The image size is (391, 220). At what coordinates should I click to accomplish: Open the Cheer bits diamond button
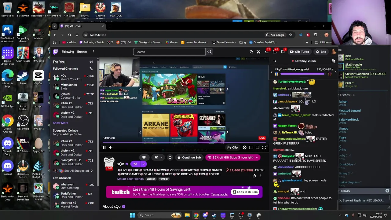(170, 157)
